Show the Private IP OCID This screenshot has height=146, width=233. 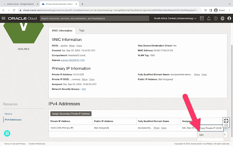point(84,80)
